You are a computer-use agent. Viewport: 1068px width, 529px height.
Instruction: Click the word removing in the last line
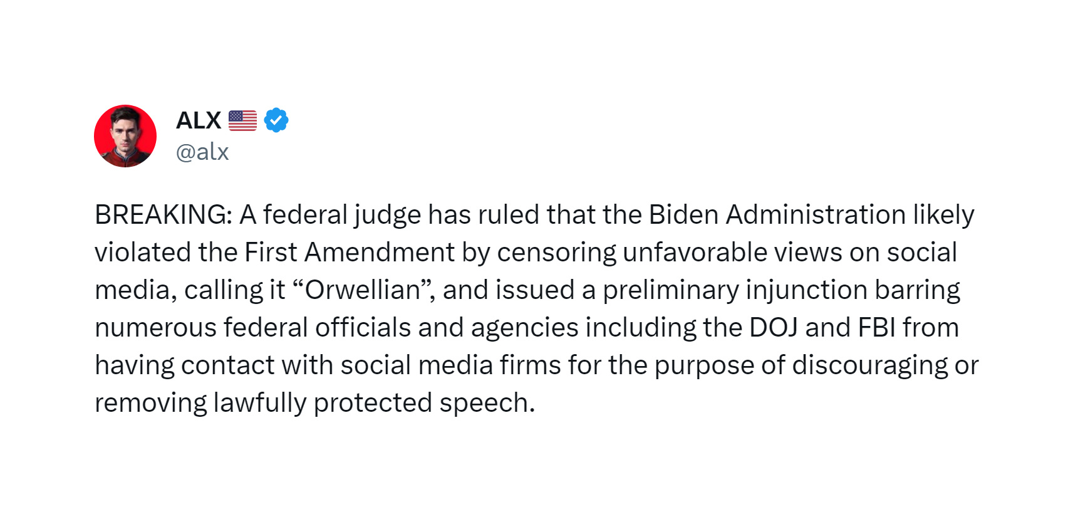point(150,404)
